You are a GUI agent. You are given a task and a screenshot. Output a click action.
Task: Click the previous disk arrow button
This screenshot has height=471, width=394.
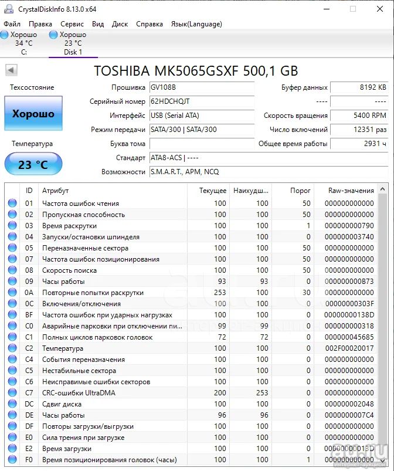[x=11, y=70]
